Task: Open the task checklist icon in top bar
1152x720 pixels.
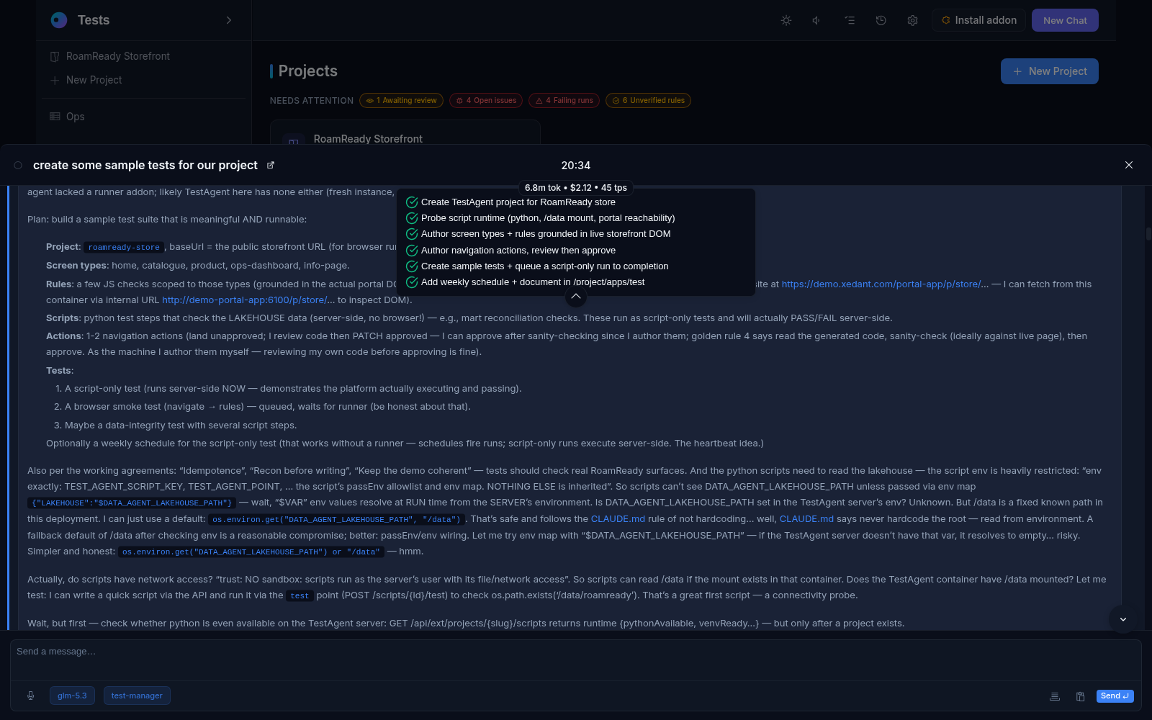Action: coord(850,20)
